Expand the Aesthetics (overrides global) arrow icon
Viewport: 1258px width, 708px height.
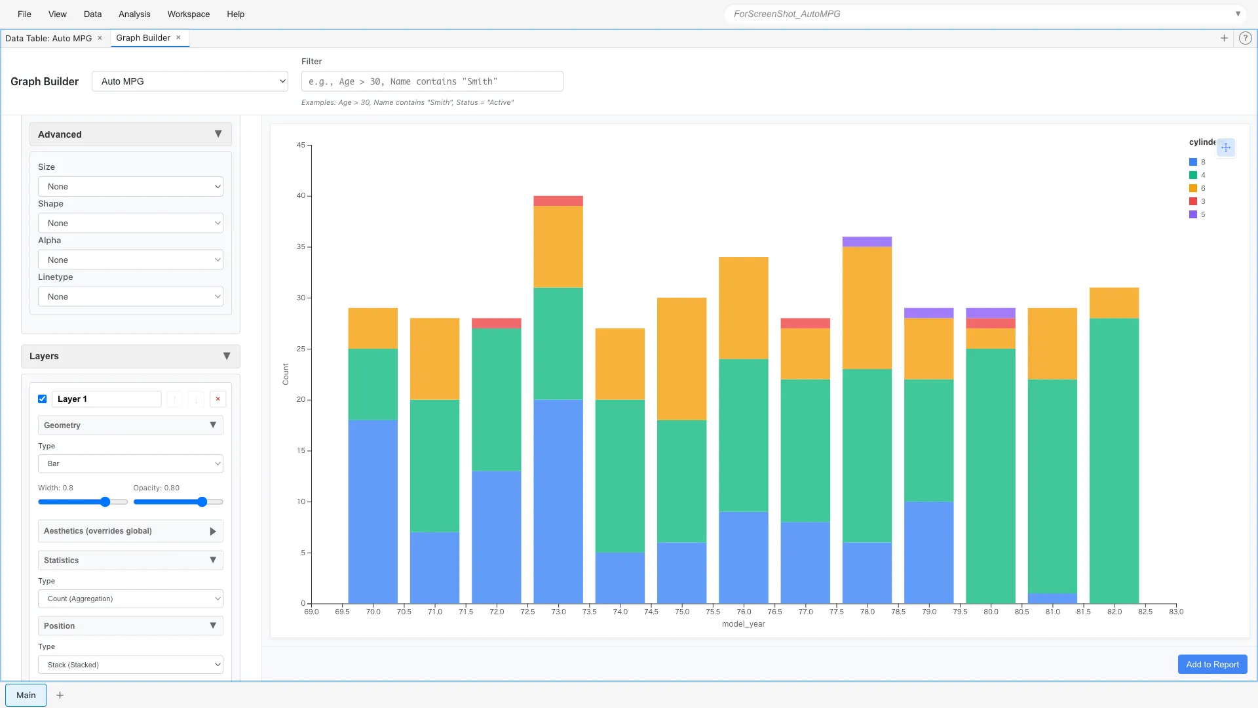pyautogui.click(x=212, y=531)
